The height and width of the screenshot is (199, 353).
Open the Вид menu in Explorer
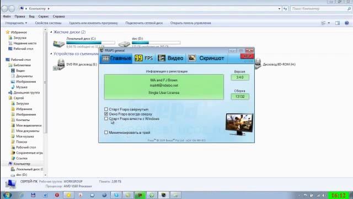pos(31,17)
